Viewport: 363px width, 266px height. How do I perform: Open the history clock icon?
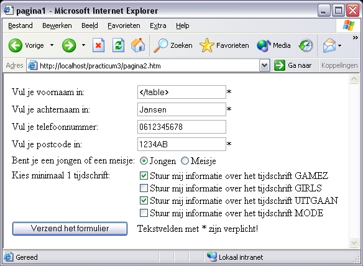pyautogui.click(x=306, y=45)
